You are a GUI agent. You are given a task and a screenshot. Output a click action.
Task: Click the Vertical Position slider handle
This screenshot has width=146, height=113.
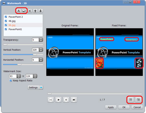click(x=35, y=55)
